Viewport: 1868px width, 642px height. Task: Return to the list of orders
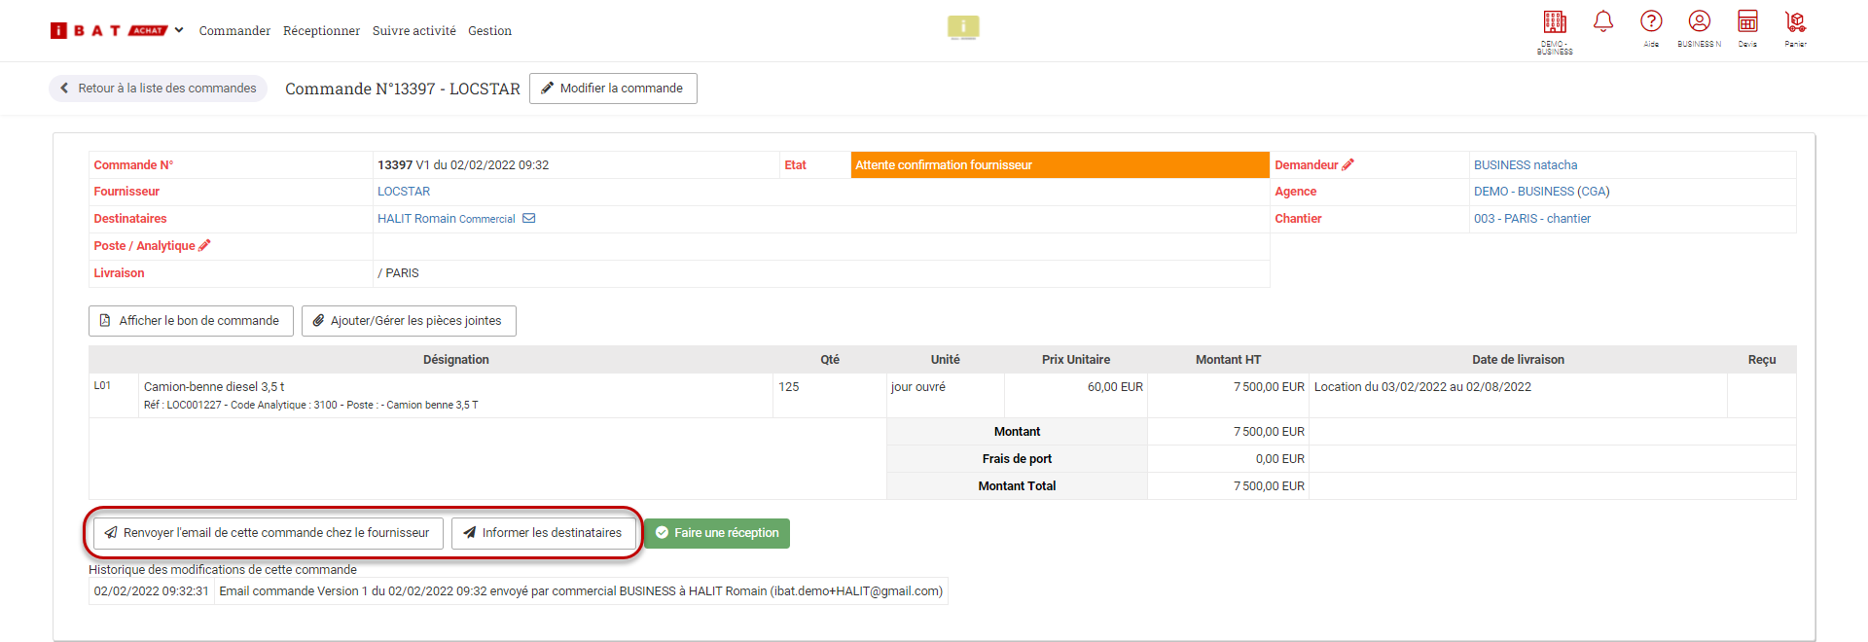pos(158,89)
